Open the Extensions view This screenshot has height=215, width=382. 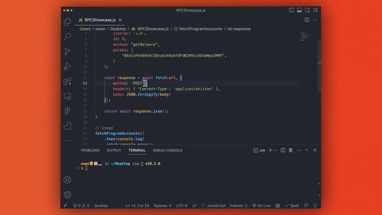coord(67,81)
